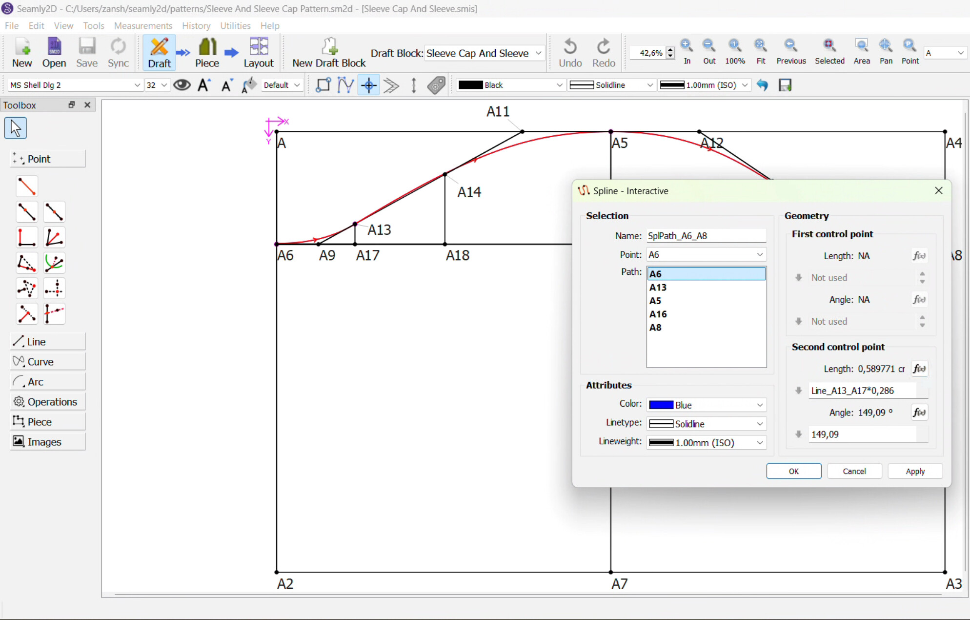Click the Apply button in spline dialog

tap(915, 471)
